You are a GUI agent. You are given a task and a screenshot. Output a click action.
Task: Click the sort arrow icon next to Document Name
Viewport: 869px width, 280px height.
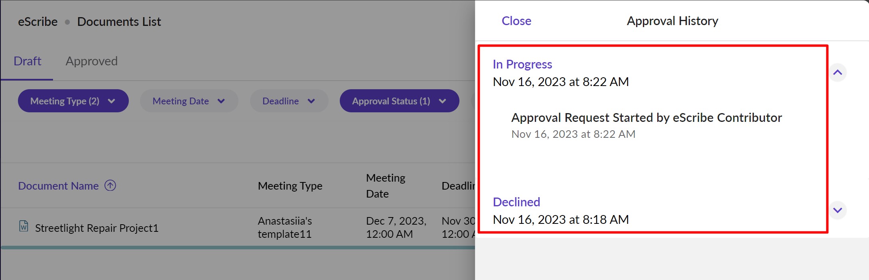coord(110,186)
